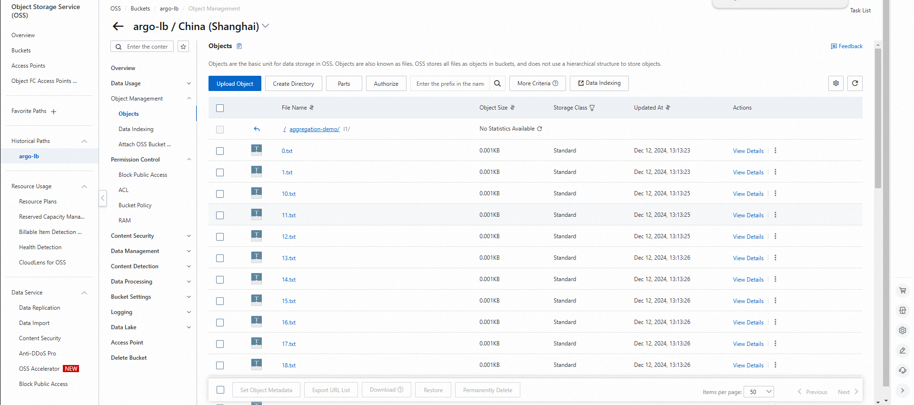The image size is (914, 405).
Task: Collapse the left navigation panel handle
Action: click(x=102, y=198)
